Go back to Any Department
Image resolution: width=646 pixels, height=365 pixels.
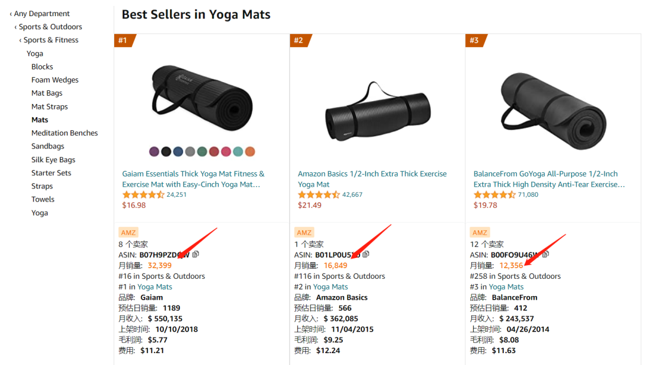[x=39, y=14]
